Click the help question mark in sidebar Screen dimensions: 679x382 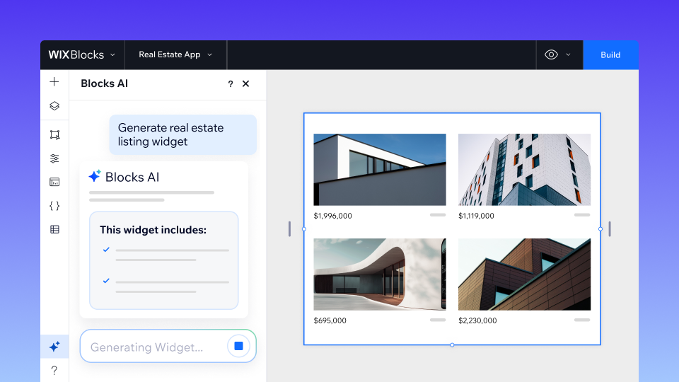click(x=54, y=370)
